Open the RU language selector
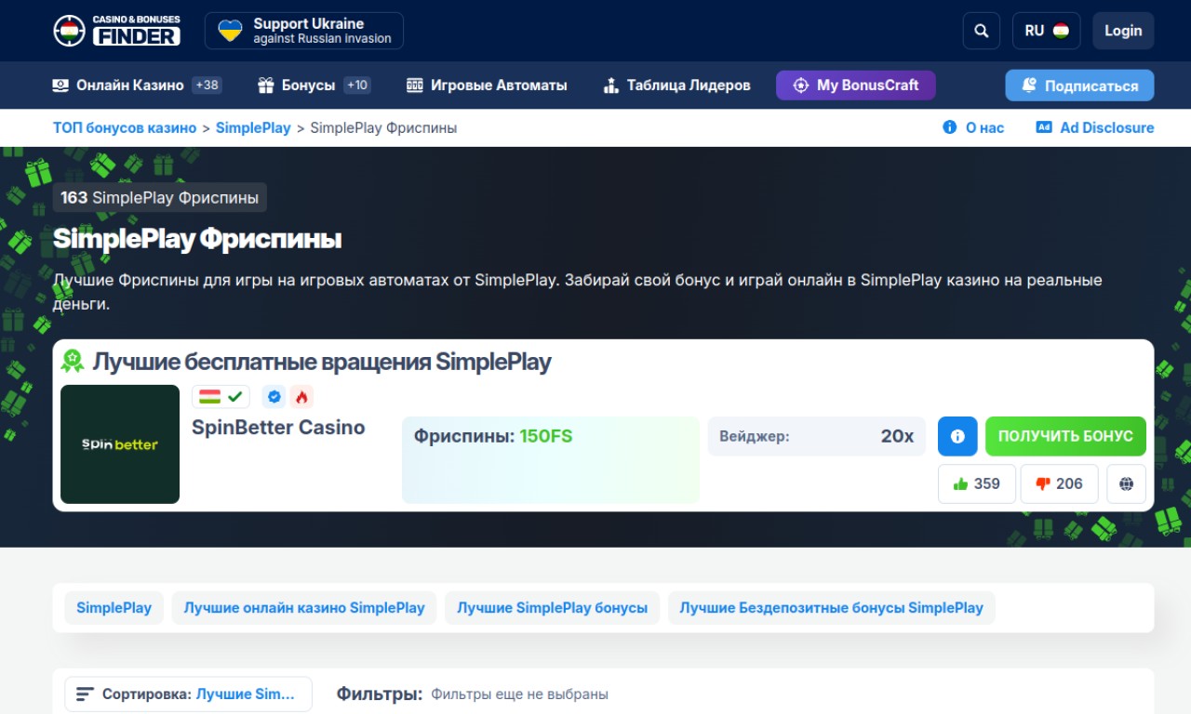The width and height of the screenshot is (1191, 714). (x=1046, y=31)
